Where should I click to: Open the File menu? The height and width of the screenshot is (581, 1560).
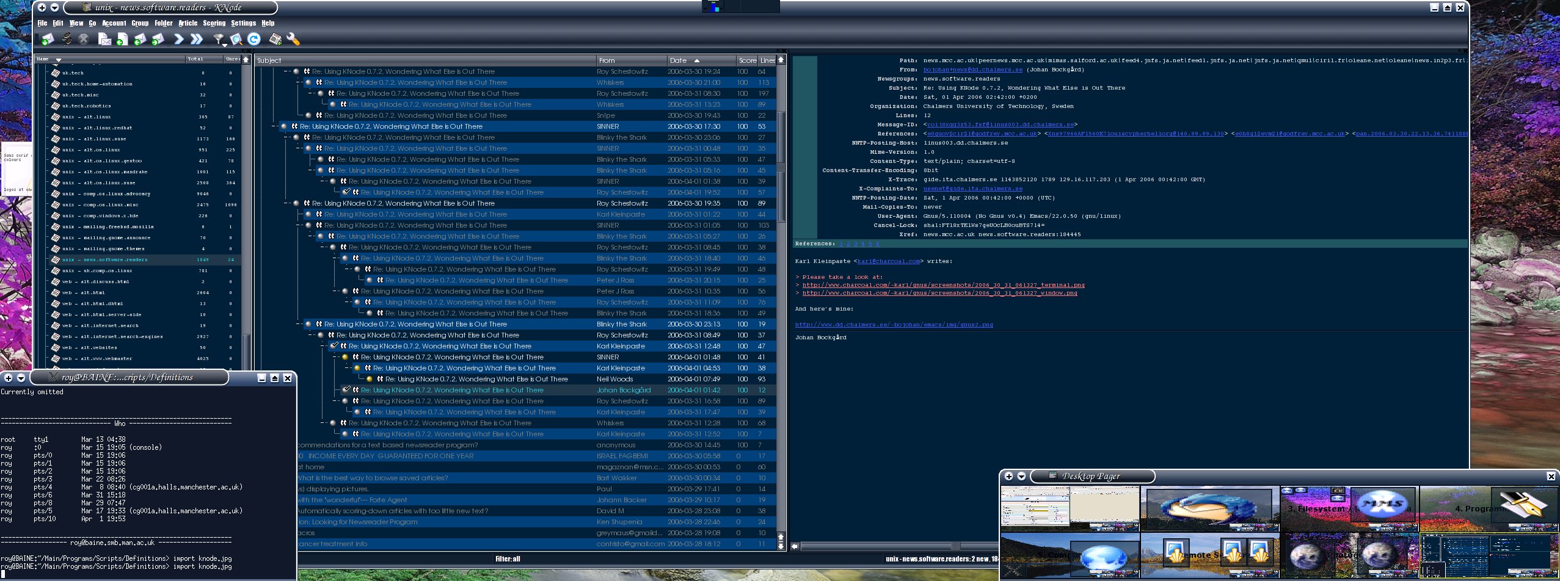point(42,23)
